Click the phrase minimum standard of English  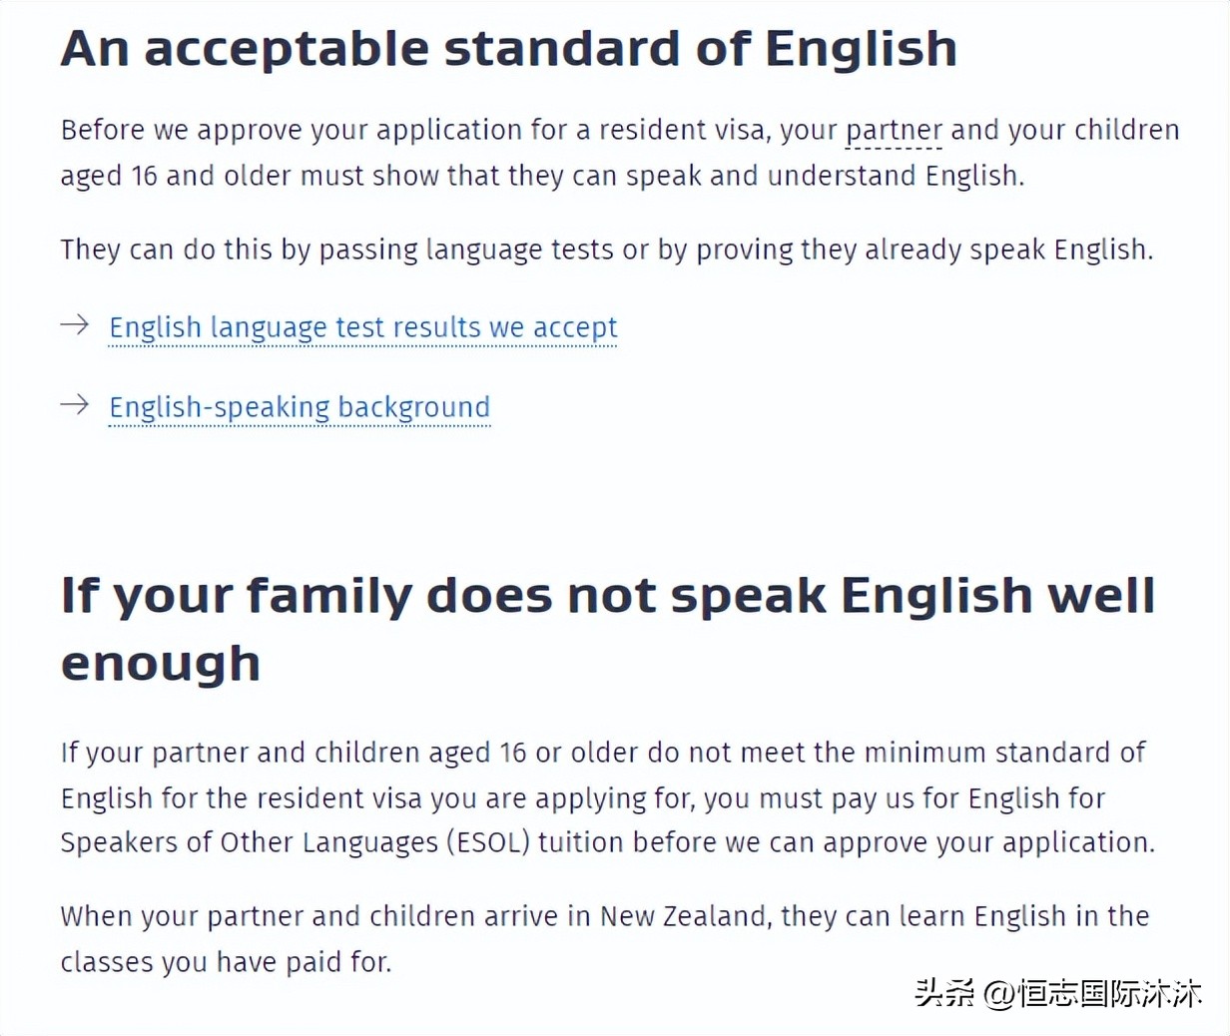pos(1003,753)
